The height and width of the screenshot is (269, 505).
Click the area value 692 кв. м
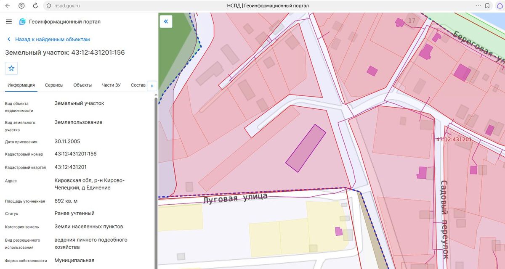click(x=66, y=200)
